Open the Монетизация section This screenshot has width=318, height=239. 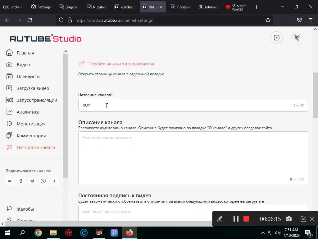click(x=31, y=124)
